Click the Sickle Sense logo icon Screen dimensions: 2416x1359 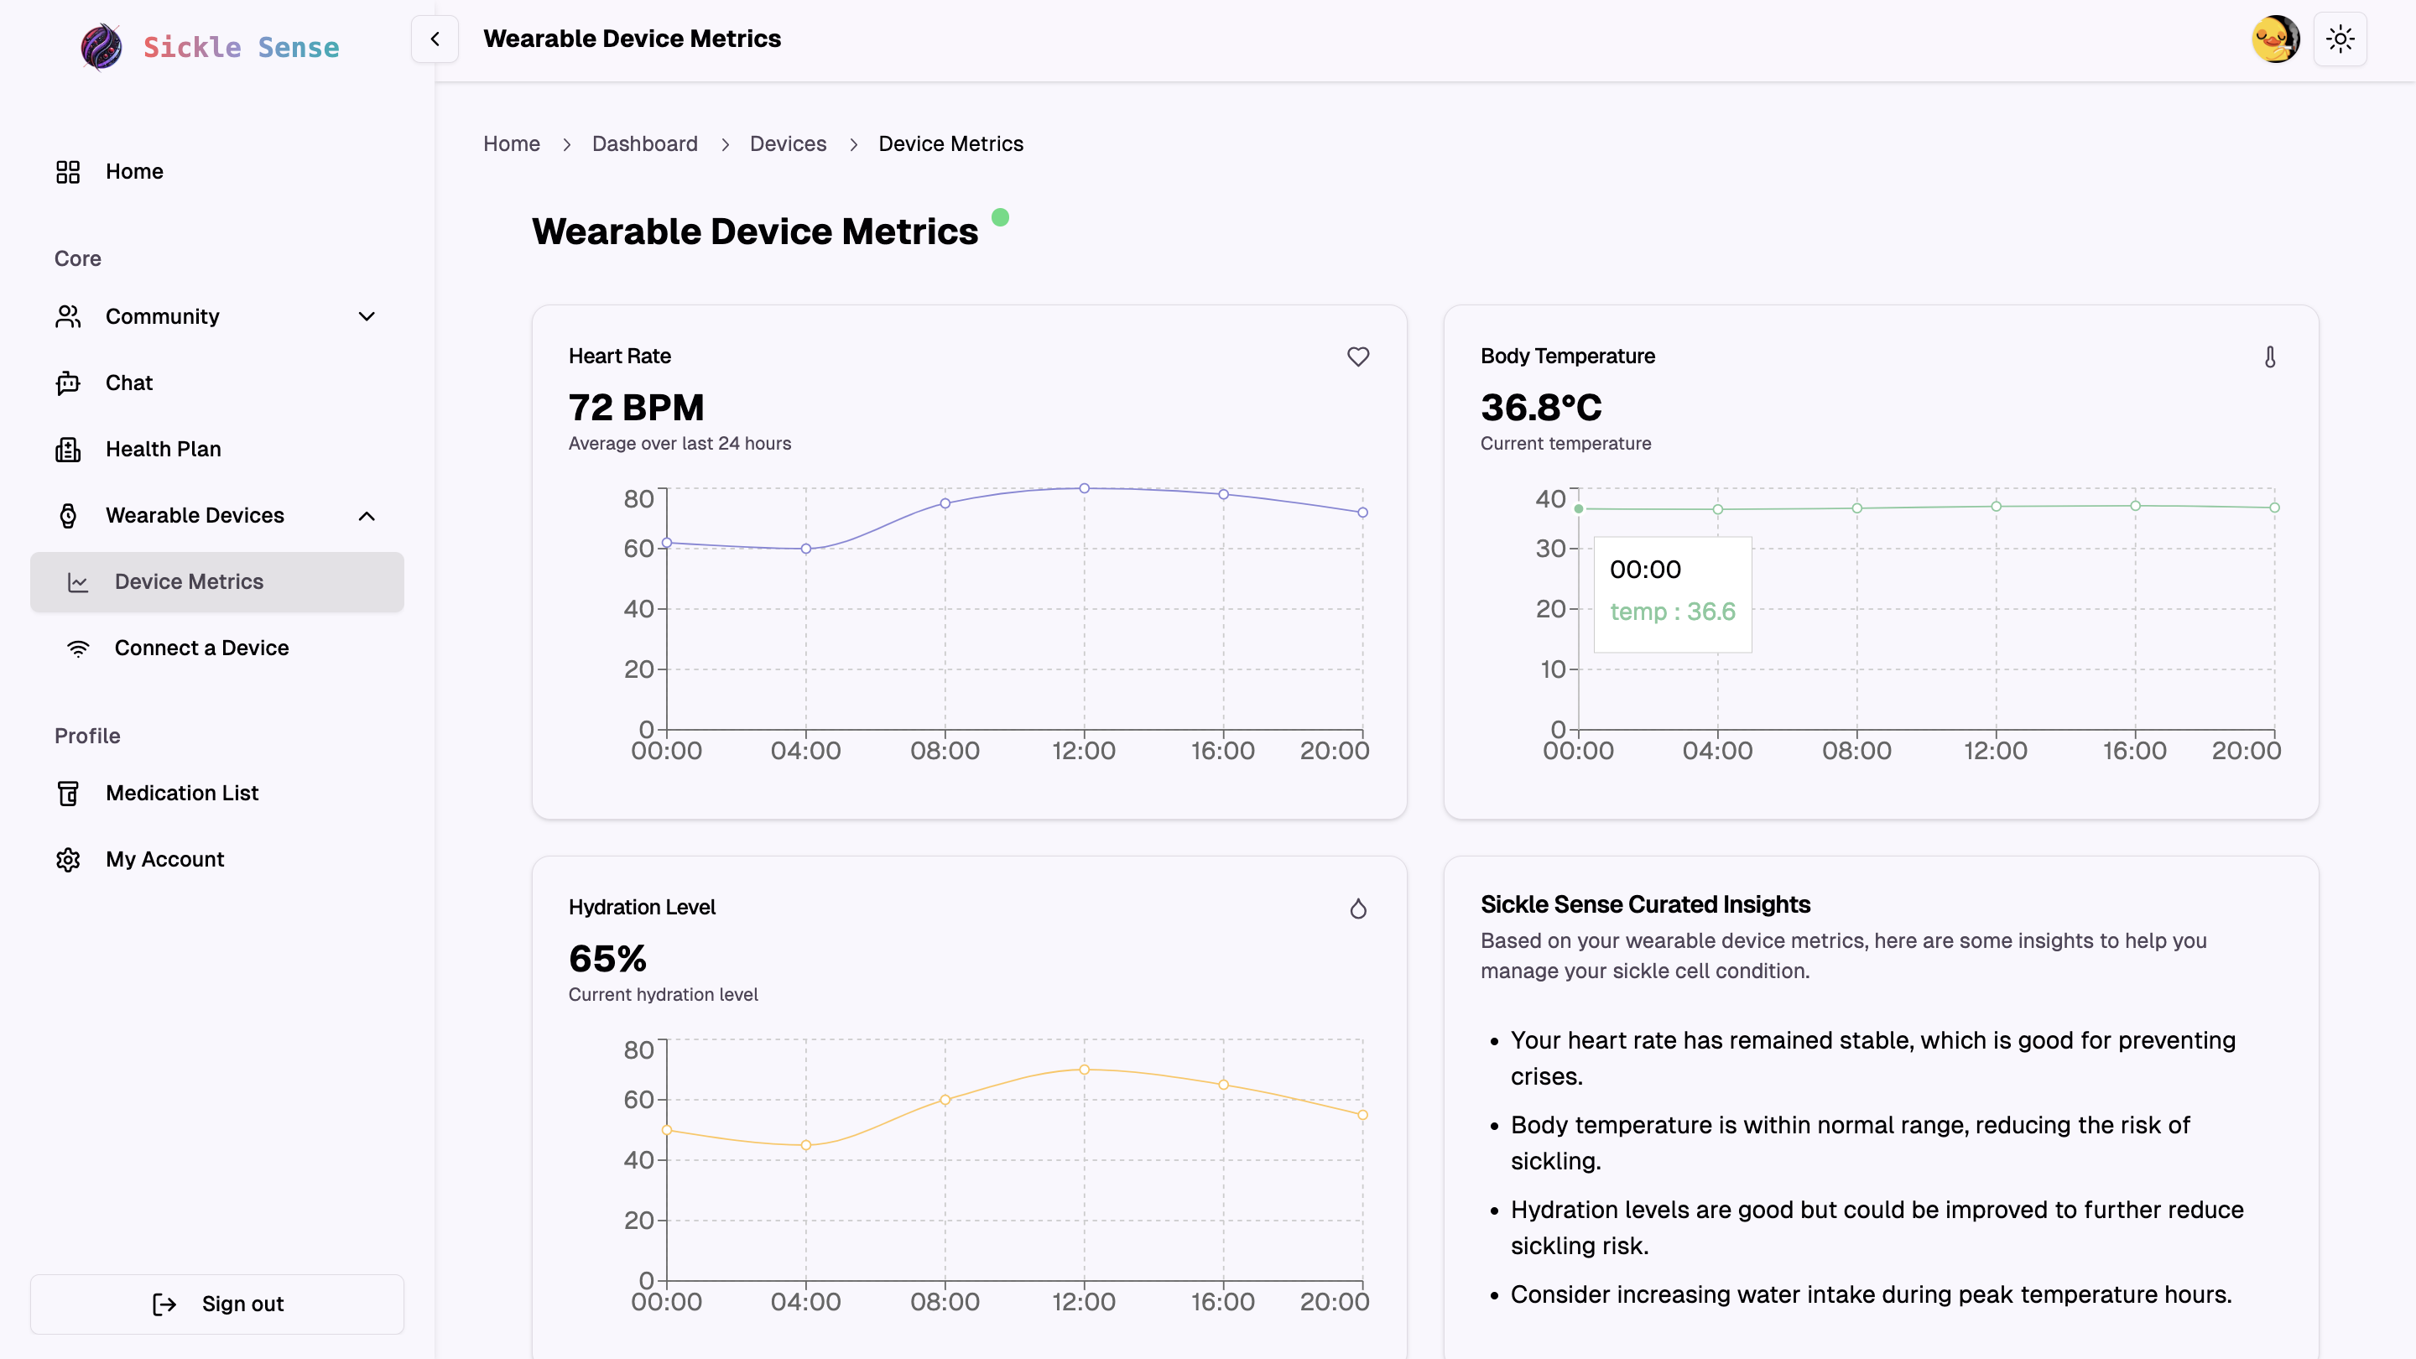click(x=102, y=47)
